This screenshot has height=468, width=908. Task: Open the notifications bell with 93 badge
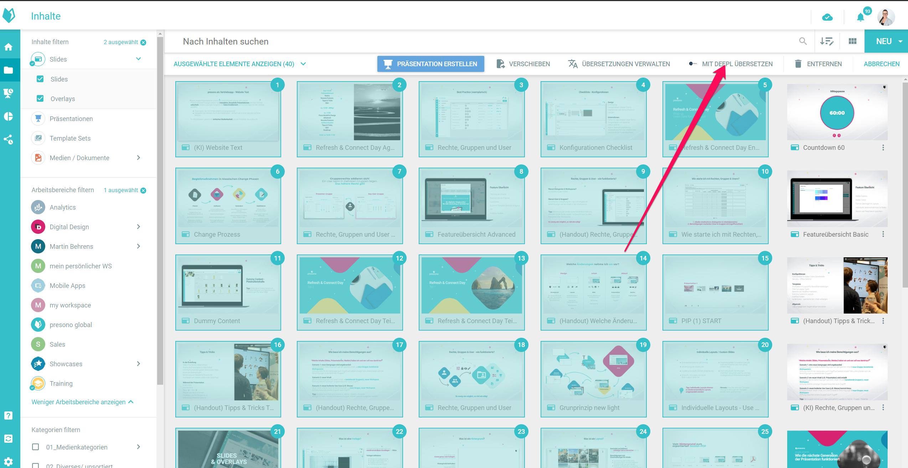coord(861,17)
